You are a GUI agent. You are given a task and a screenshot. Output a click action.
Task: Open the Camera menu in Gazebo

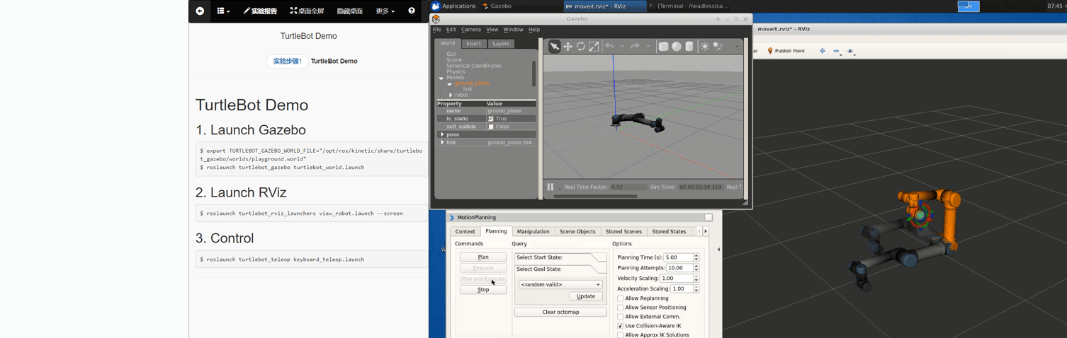470,30
